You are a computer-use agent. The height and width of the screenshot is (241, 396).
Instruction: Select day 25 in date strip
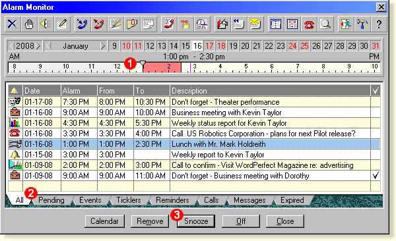304,46
